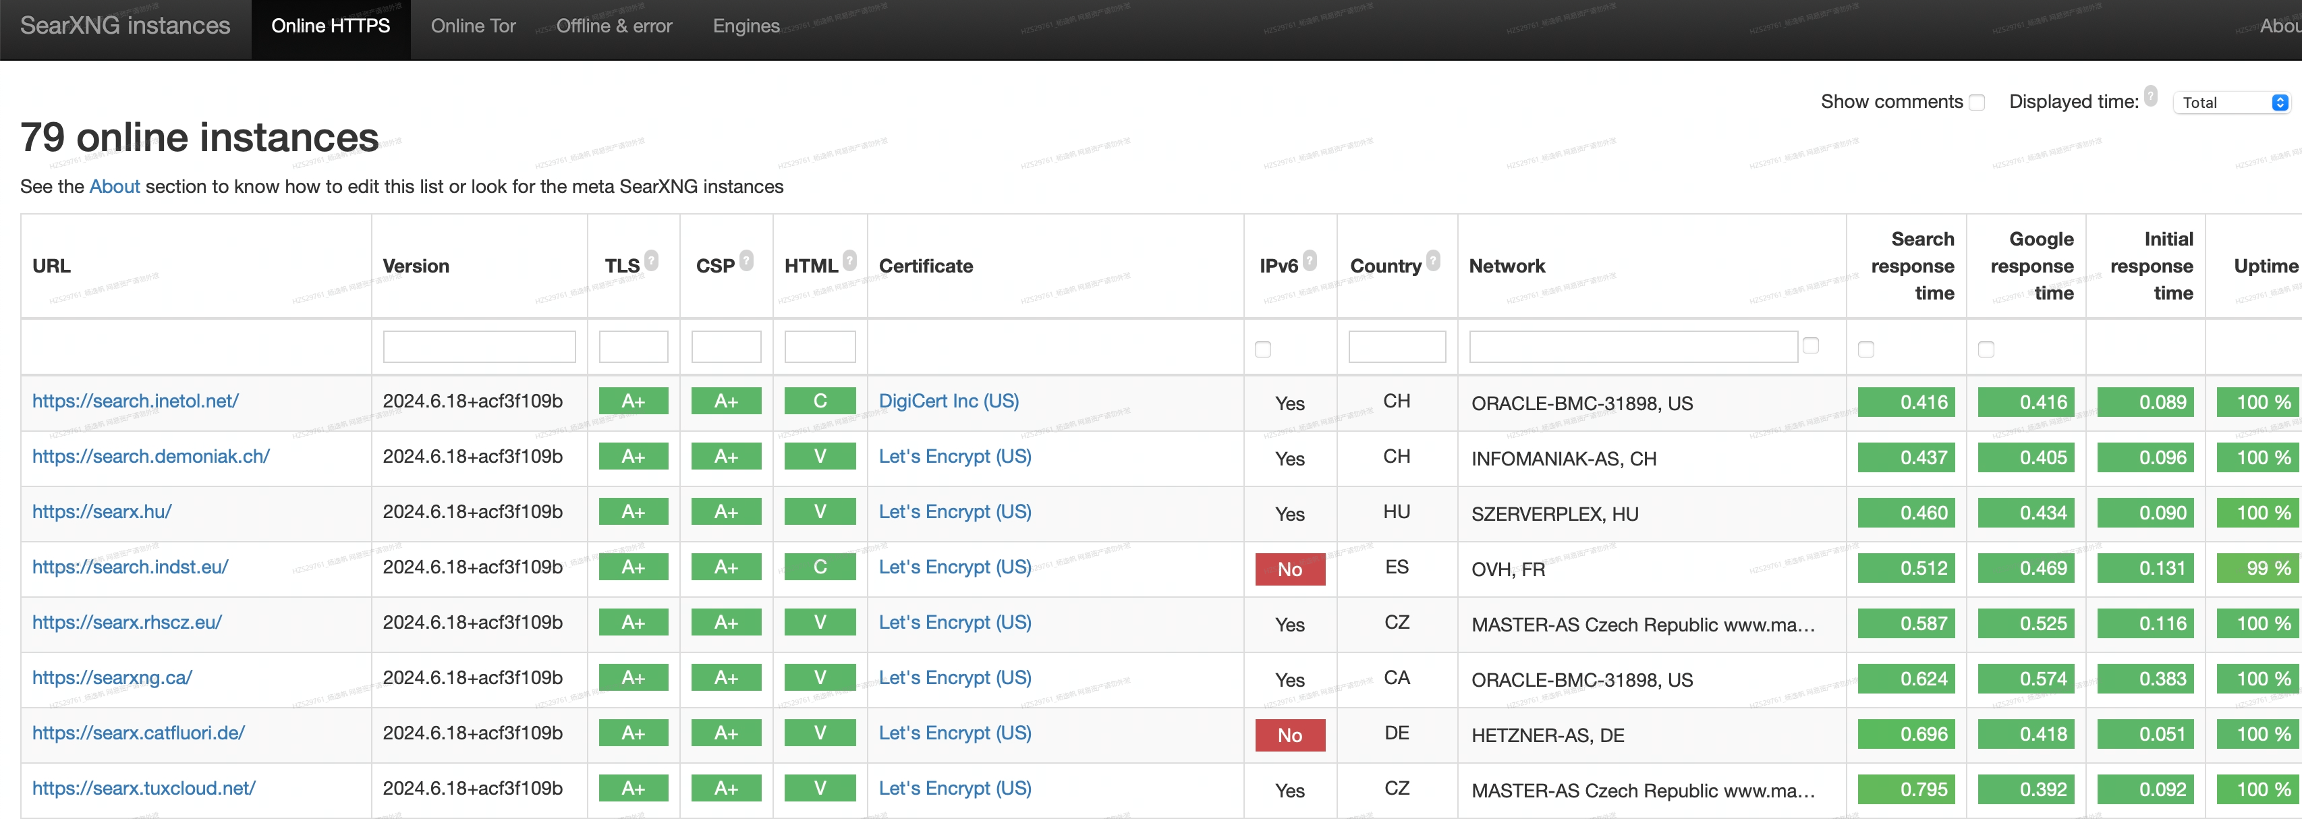Focus the HTML filter input

coord(820,347)
